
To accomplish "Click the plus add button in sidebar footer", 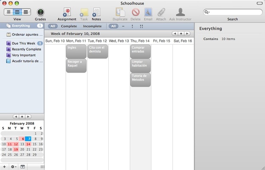I will (x=4, y=167).
